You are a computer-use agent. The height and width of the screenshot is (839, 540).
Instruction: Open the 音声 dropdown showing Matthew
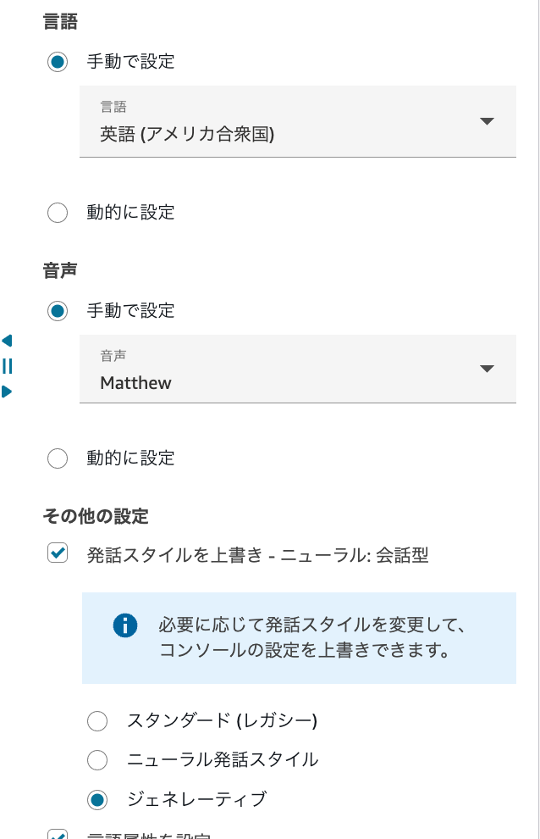298,369
